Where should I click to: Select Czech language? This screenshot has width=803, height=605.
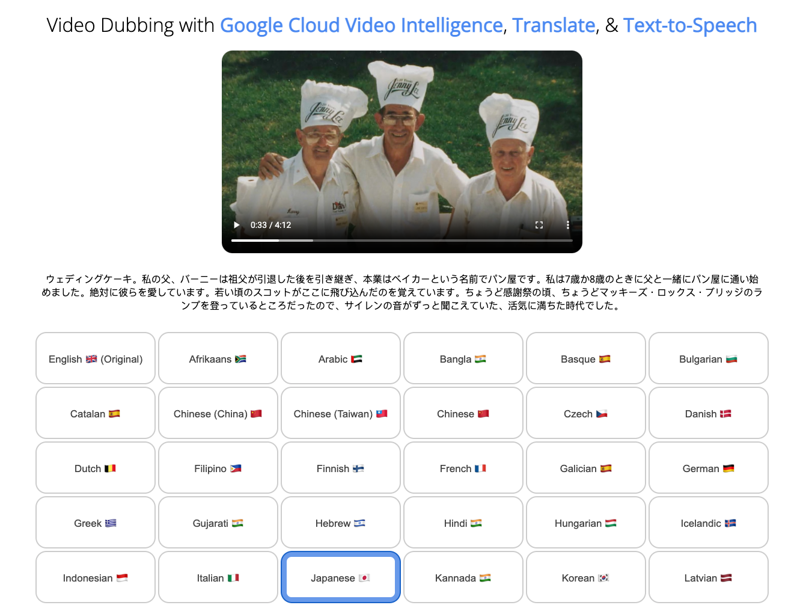tap(586, 413)
